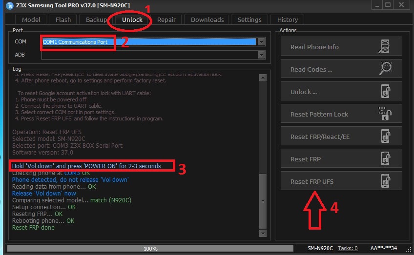Click the 'Setup connection... OK' log line
414x255 pixels.
pyautogui.click(x=44, y=207)
